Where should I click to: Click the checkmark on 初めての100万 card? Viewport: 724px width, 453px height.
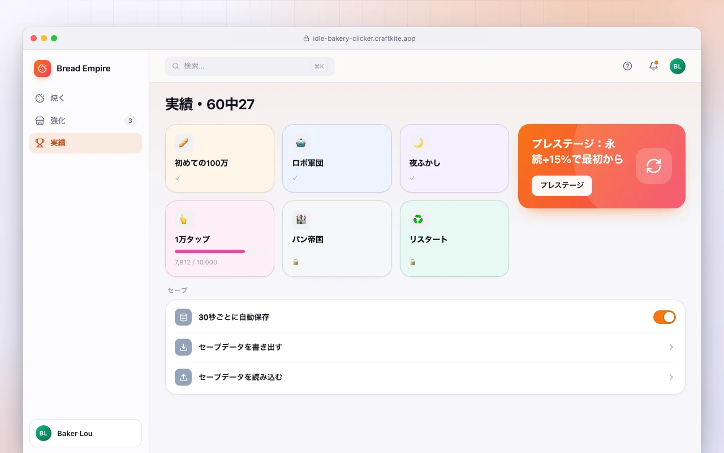coord(178,178)
